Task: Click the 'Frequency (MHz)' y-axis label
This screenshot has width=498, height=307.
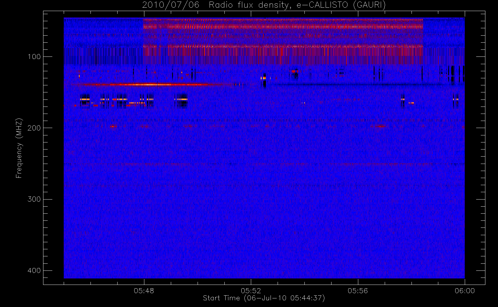Action: coord(19,148)
